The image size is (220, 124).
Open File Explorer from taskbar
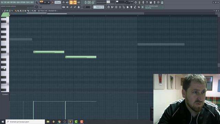point(48,122)
